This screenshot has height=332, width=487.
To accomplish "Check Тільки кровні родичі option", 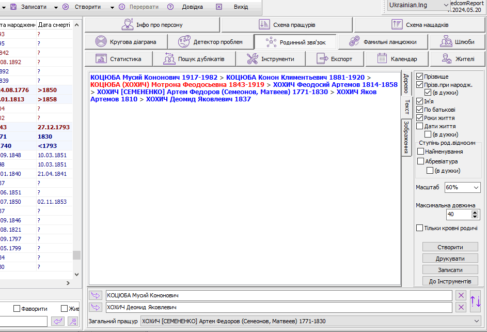I will [x=420, y=228].
